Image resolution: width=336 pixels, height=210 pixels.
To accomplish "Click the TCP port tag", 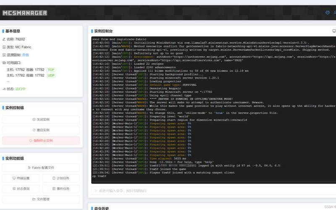I will (51, 70).
